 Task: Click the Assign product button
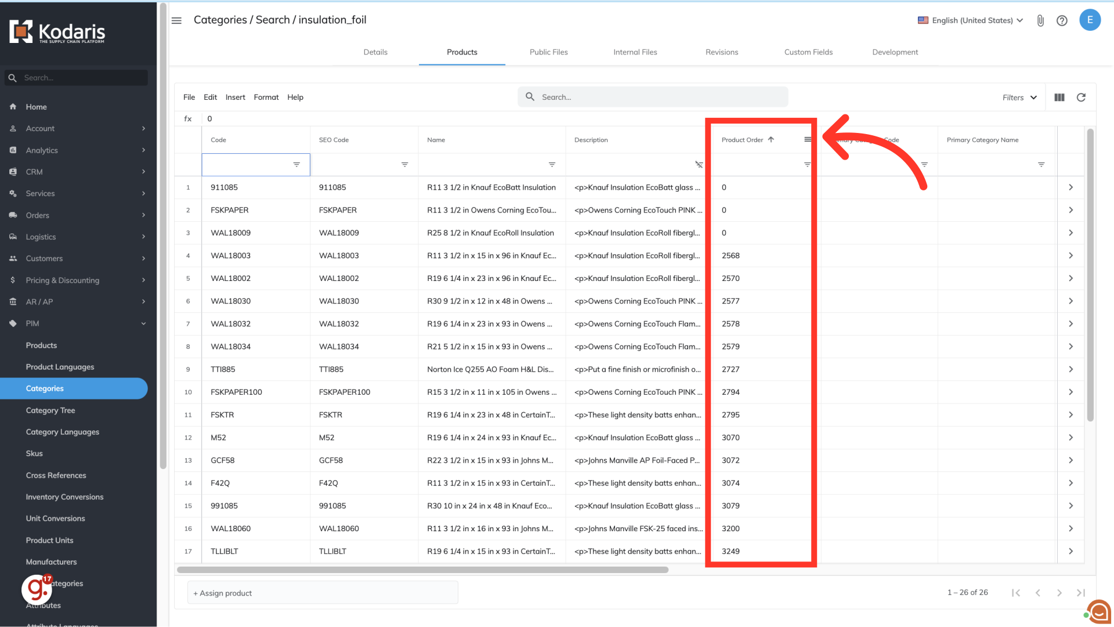click(x=223, y=593)
